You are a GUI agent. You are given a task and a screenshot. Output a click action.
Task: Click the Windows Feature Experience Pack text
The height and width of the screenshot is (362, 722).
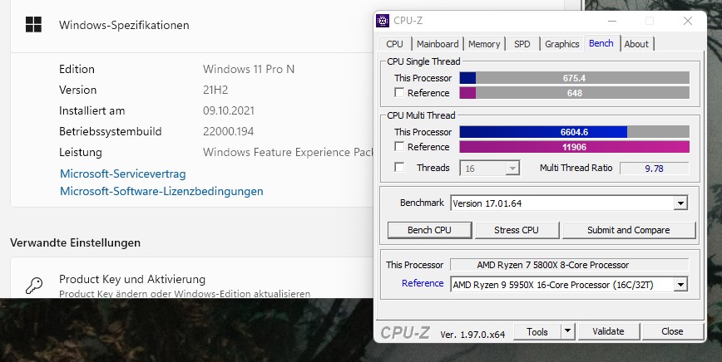(288, 152)
